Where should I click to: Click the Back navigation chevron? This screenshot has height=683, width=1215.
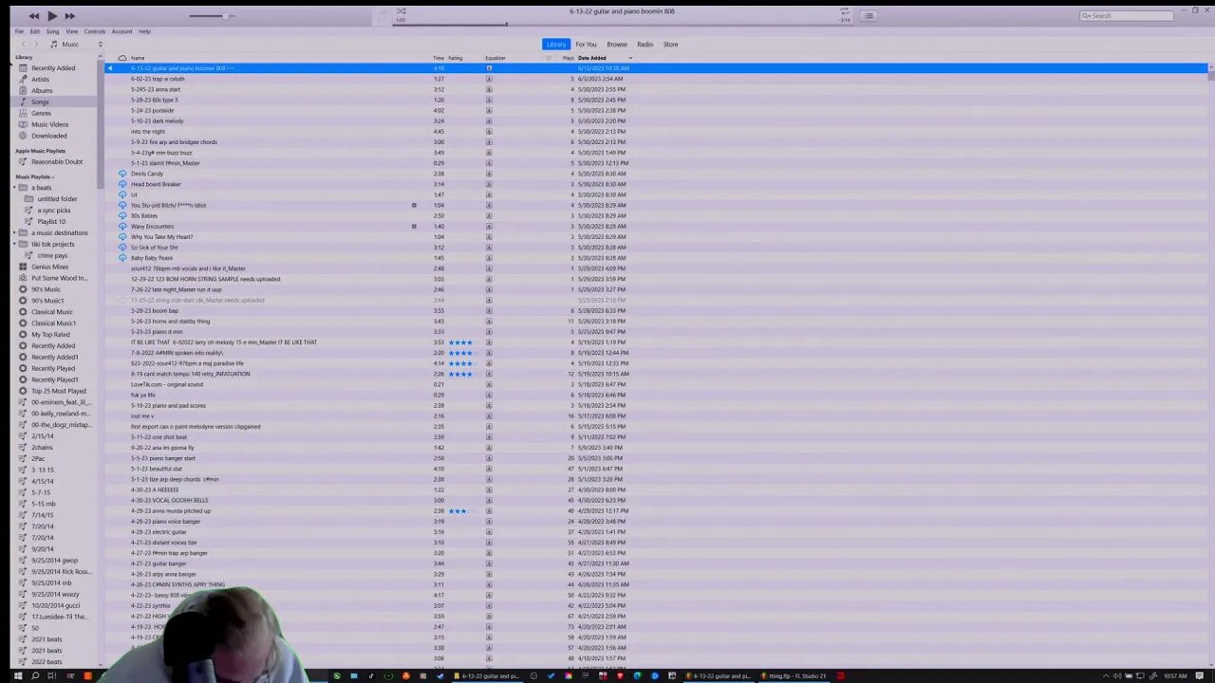click(x=24, y=45)
